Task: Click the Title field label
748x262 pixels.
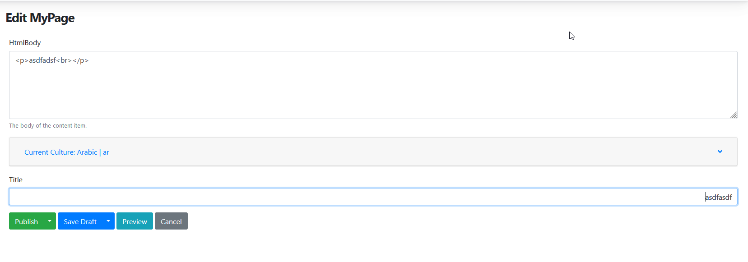Action: pyautogui.click(x=15, y=179)
